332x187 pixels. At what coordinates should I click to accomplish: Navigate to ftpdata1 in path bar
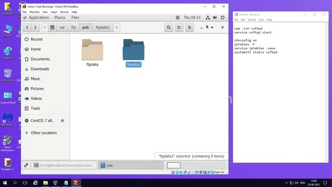tap(103, 28)
